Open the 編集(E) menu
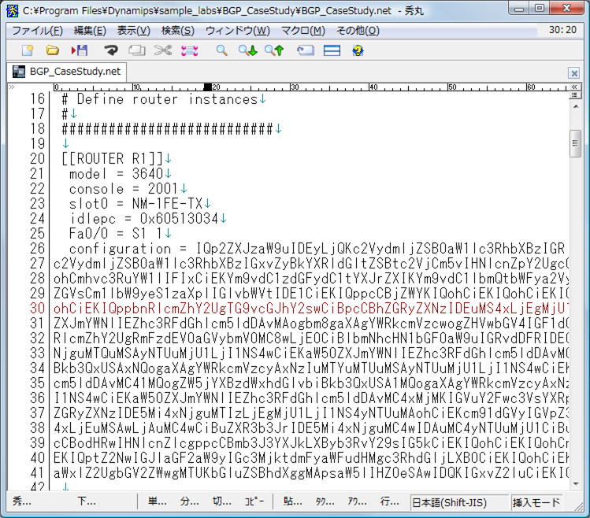Viewport: 590px width, 518px height. (90, 31)
